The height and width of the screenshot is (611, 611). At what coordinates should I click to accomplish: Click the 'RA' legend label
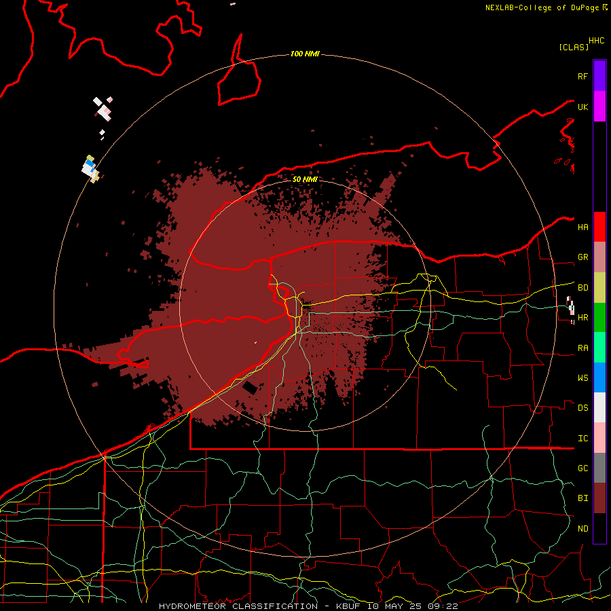582,348
